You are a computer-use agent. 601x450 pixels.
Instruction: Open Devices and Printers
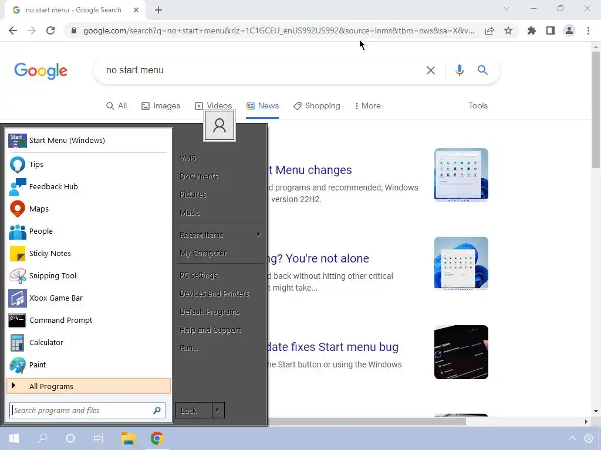[x=214, y=294]
